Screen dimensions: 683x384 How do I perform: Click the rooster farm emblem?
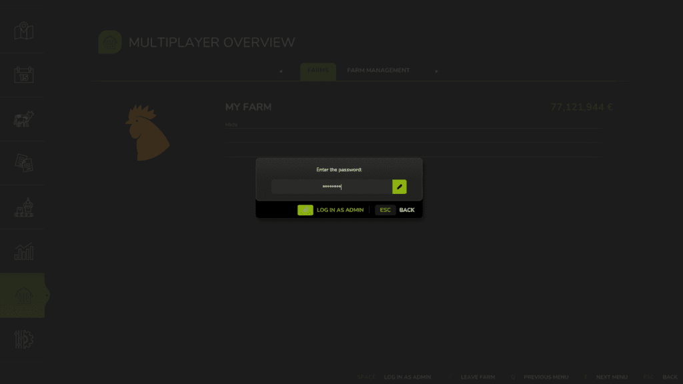point(147,132)
